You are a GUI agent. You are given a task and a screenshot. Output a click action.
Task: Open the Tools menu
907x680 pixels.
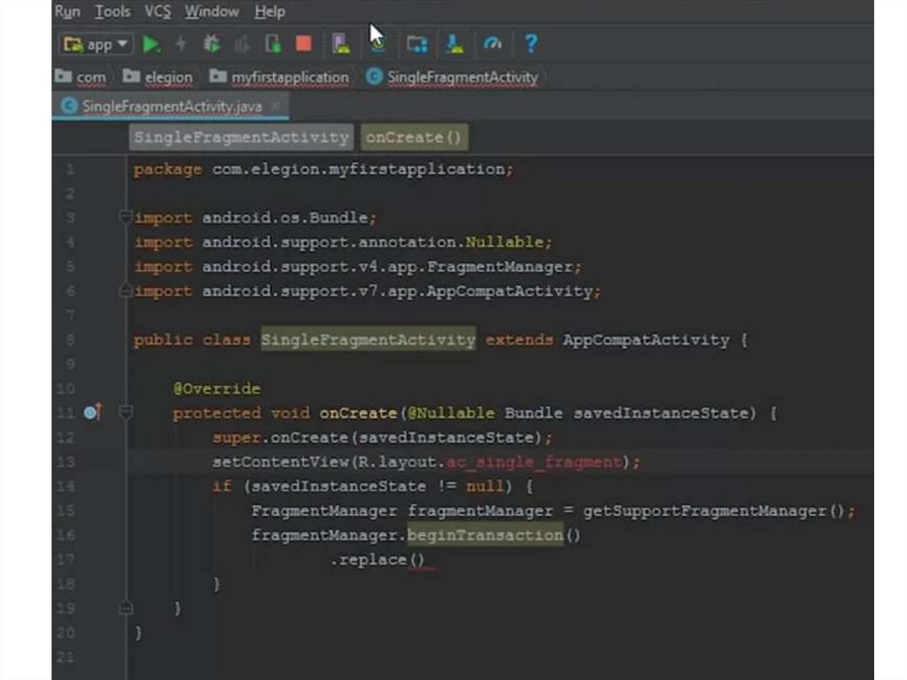(x=112, y=12)
